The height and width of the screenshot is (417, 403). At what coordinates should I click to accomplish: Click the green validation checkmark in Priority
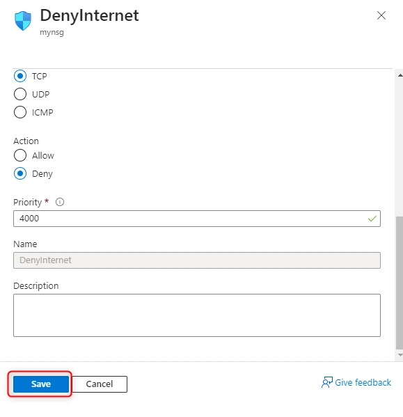[372, 219]
